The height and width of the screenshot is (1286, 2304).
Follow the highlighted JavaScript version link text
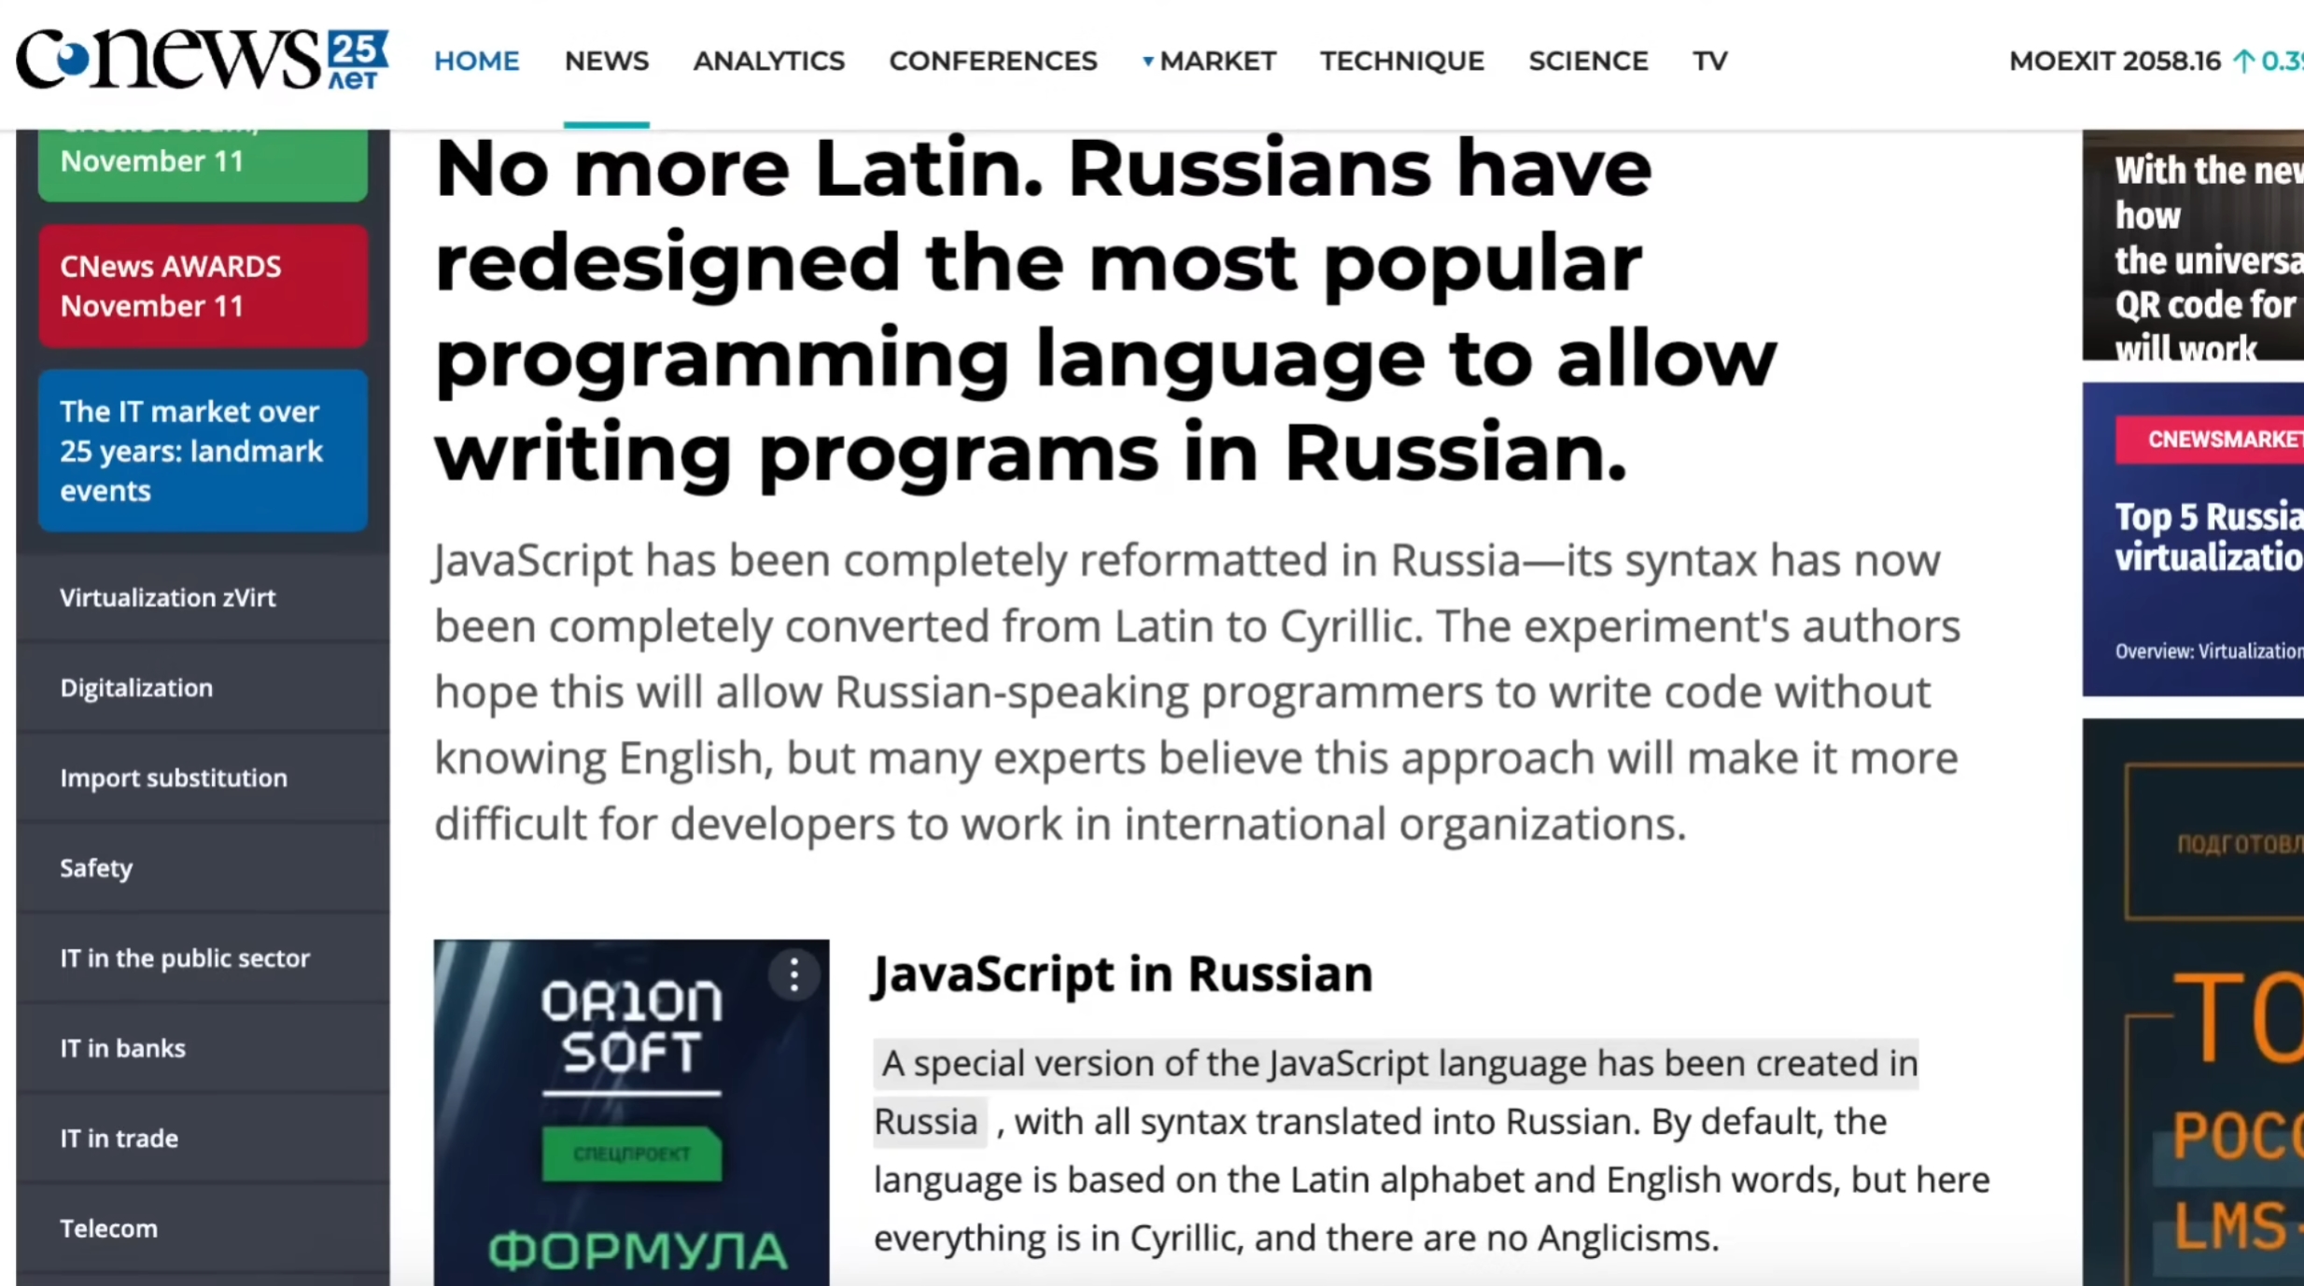pos(1396,1064)
